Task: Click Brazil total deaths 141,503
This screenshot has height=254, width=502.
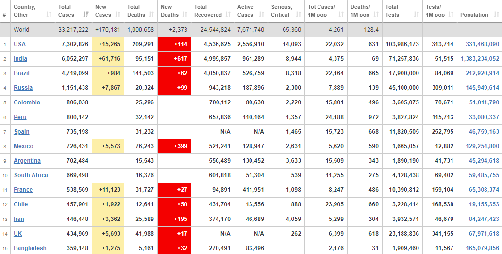Action: click(x=143, y=73)
